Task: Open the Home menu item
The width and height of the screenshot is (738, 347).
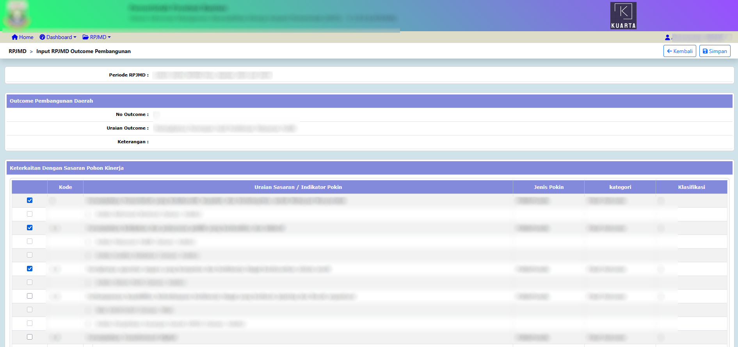Action: 26,37
